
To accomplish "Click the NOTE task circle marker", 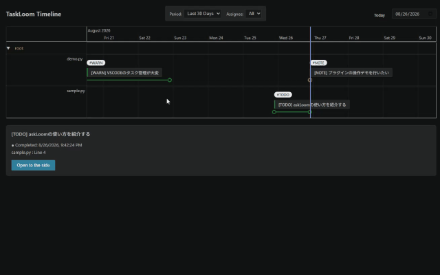I will (310, 80).
